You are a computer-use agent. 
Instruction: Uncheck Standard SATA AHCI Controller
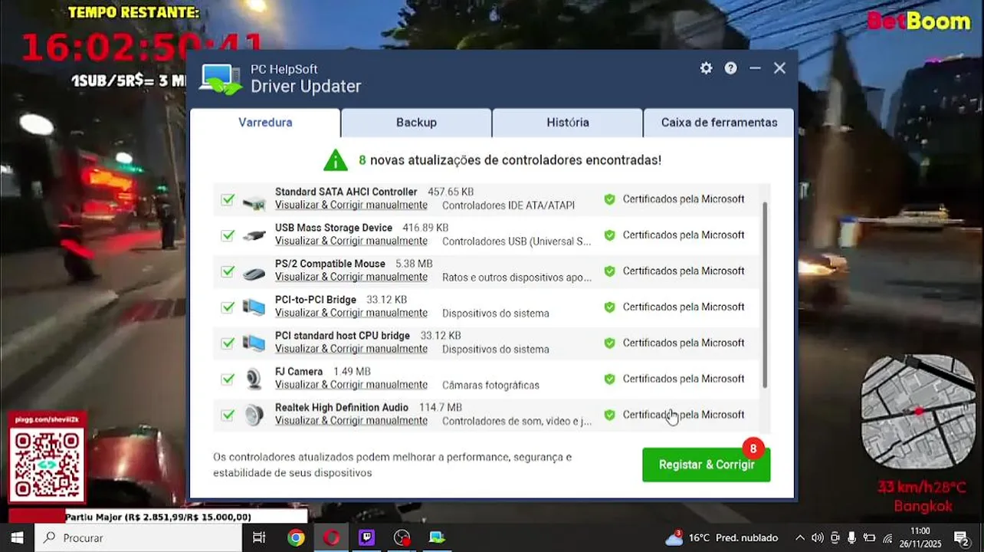(x=228, y=199)
